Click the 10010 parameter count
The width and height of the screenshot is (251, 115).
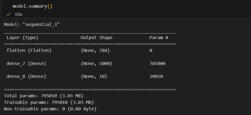(156, 76)
